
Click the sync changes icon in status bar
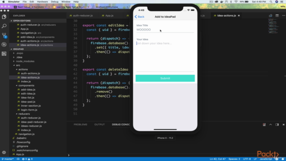pos(18,159)
